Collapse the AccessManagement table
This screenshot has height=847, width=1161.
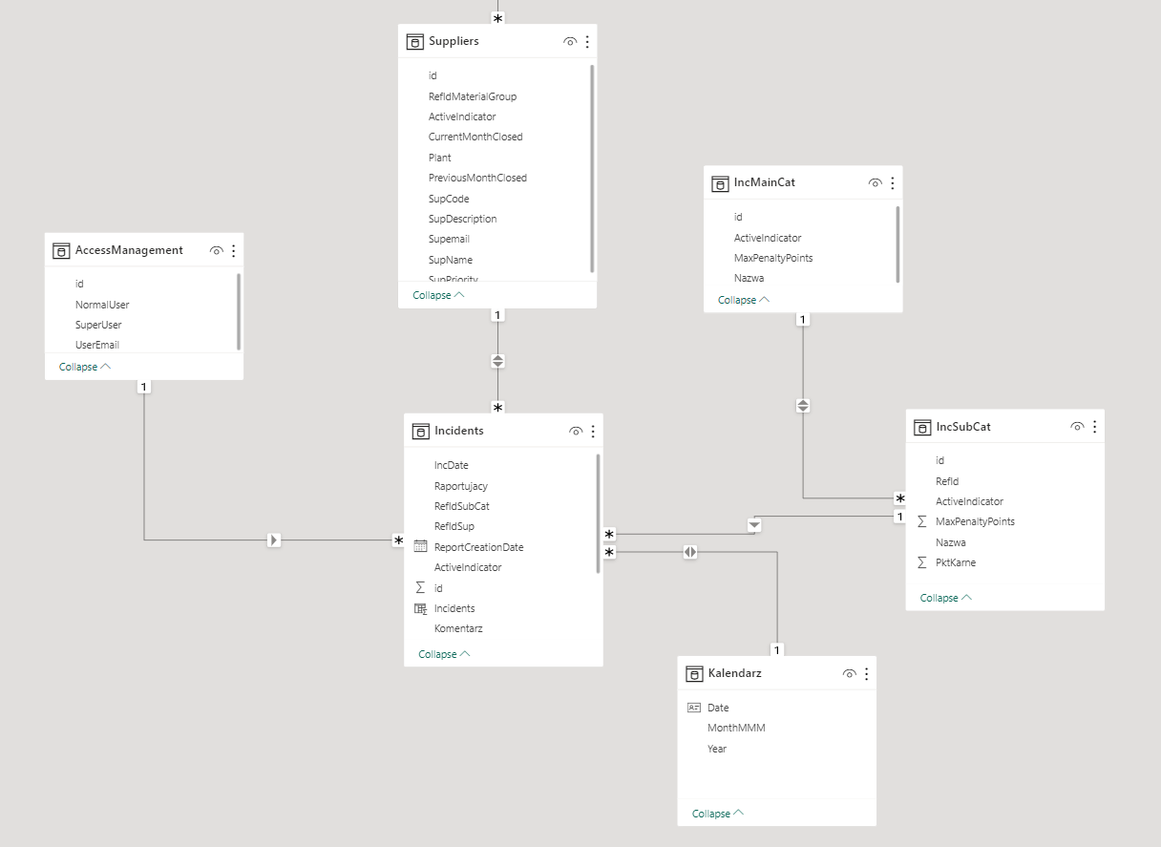click(86, 367)
